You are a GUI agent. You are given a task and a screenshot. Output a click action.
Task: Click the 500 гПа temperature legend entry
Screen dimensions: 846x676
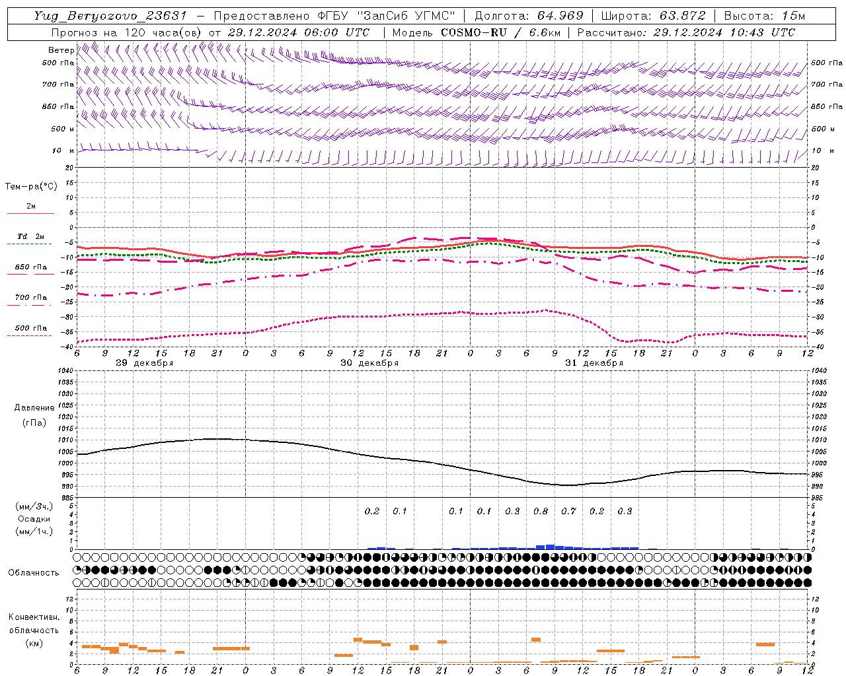pyautogui.click(x=31, y=328)
